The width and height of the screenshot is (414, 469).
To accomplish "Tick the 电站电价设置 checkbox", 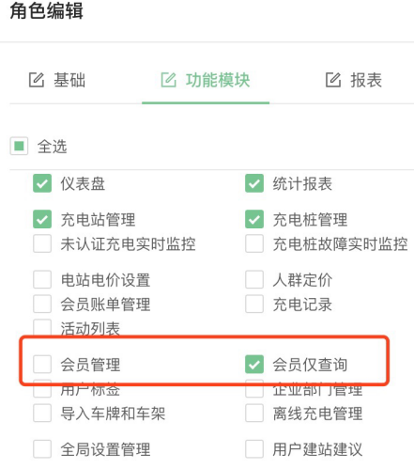I will [42, 280].
